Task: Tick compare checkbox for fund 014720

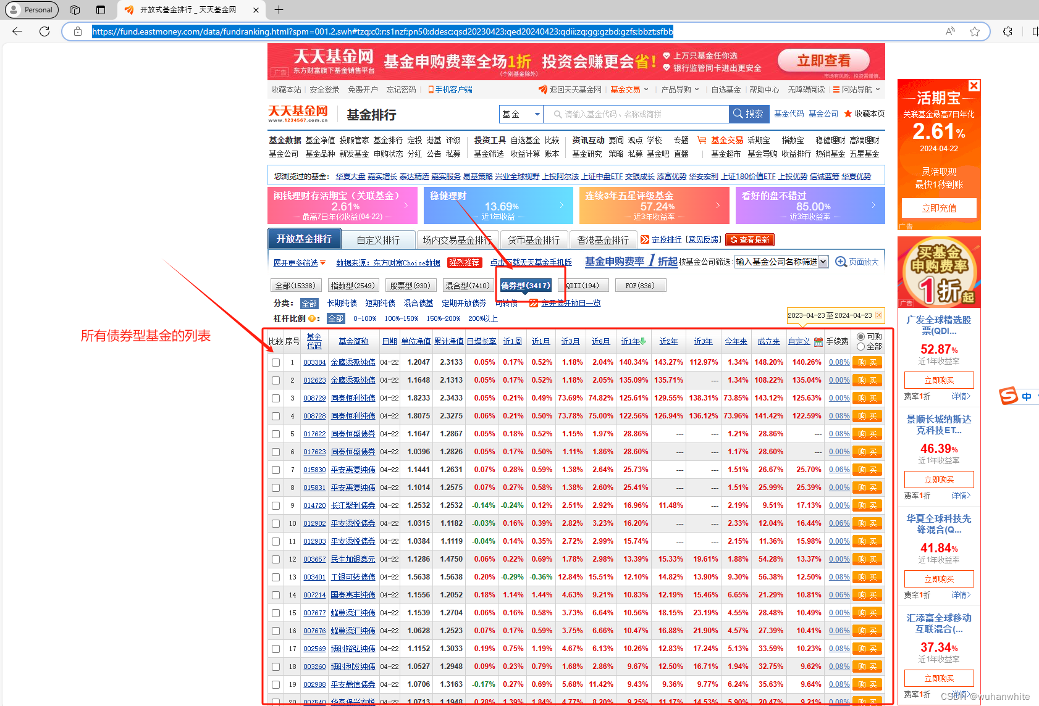Action: pos(276,505)
